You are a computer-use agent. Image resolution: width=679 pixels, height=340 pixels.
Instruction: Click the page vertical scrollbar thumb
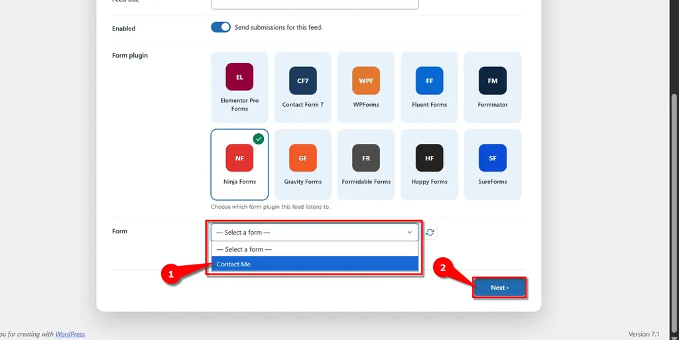[x=674, y=214]
